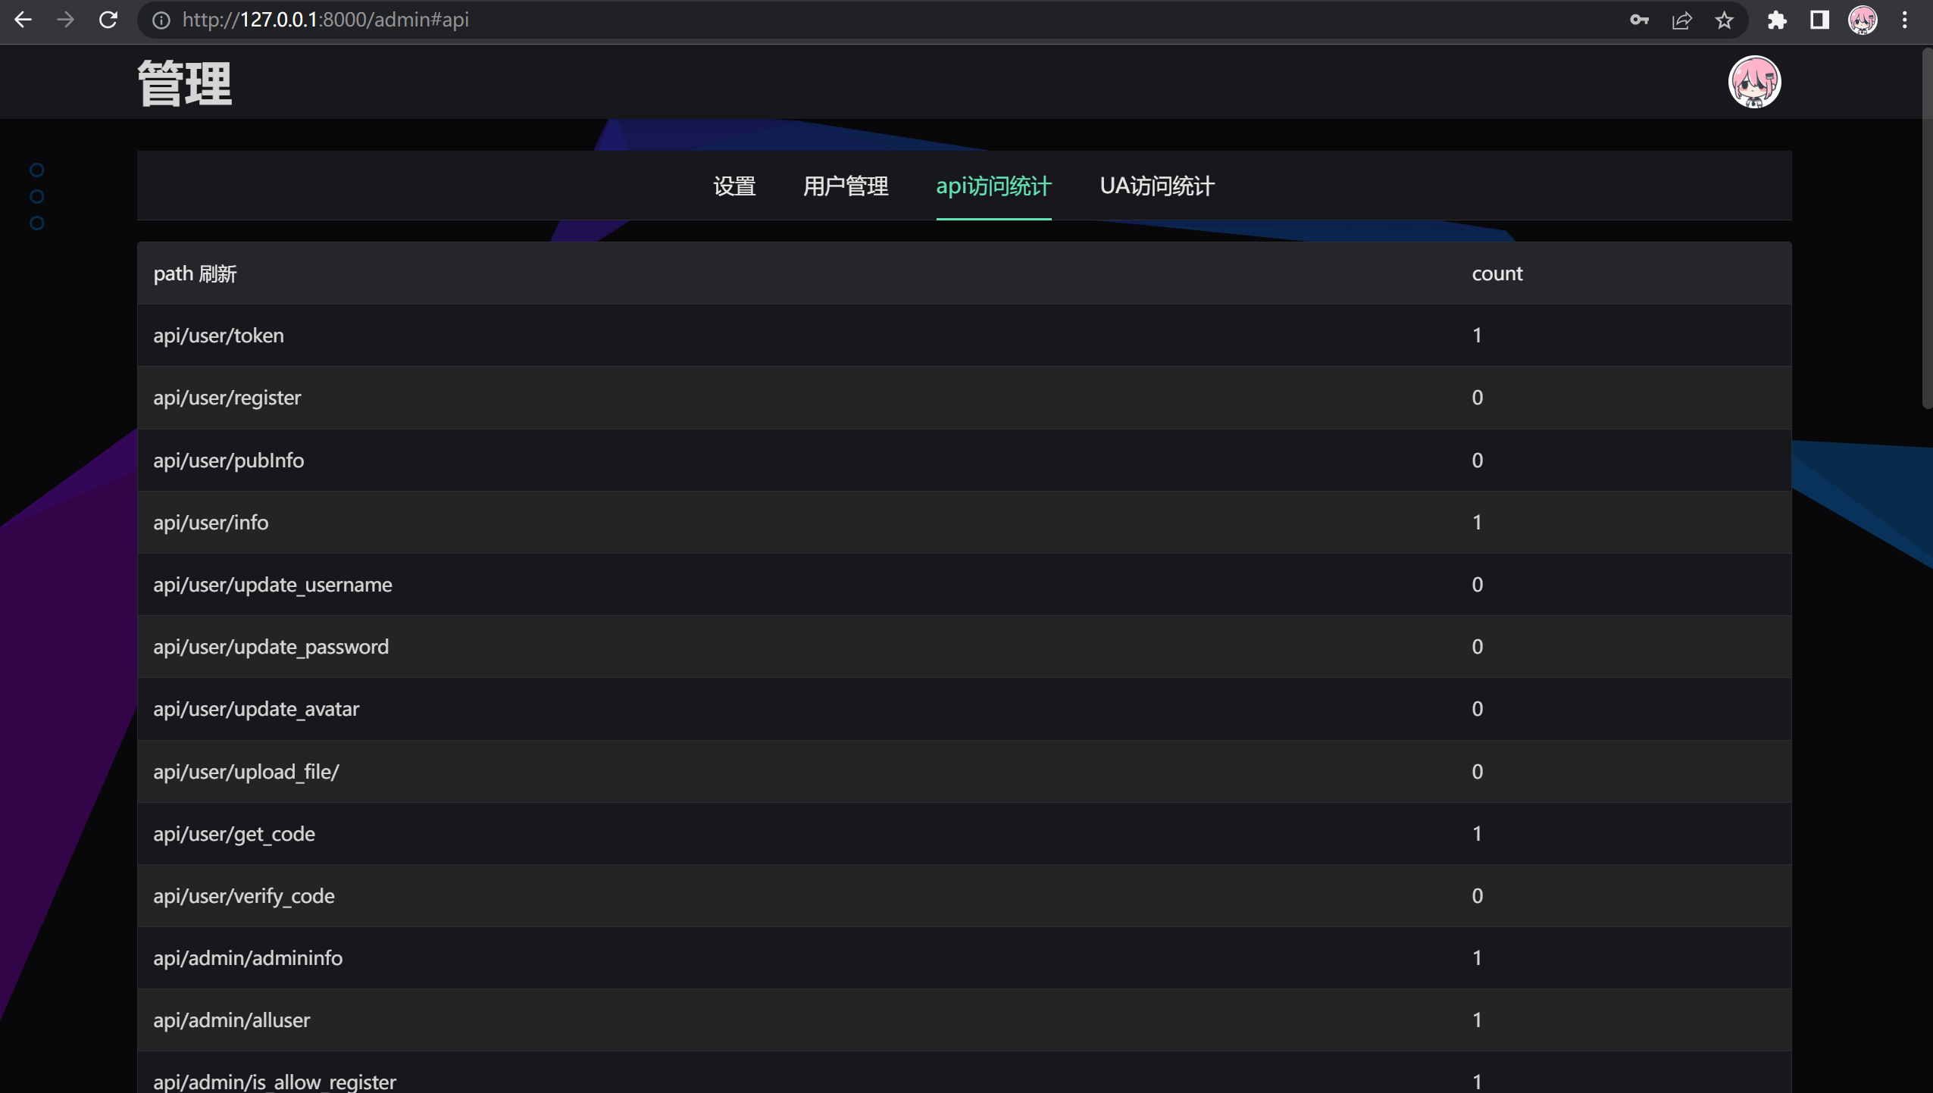The image size is (1933, 1093).
Task: Click the browser forward arrow
Action: pos(65,20)
